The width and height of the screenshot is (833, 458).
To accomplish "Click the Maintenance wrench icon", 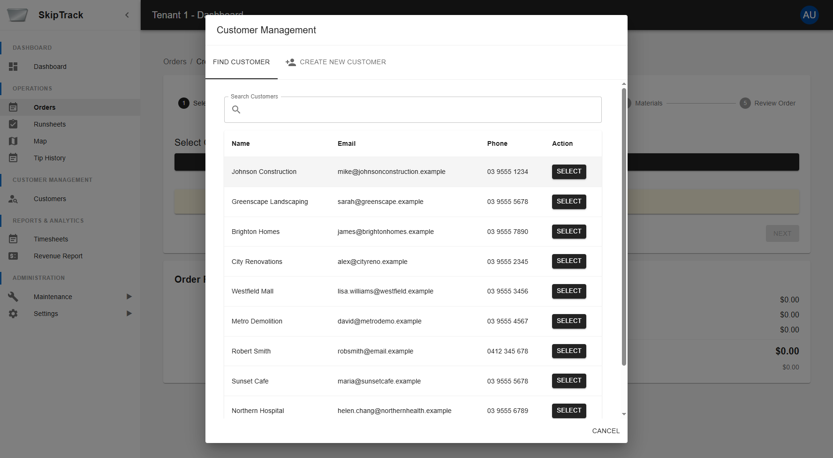I will (13, 296).
